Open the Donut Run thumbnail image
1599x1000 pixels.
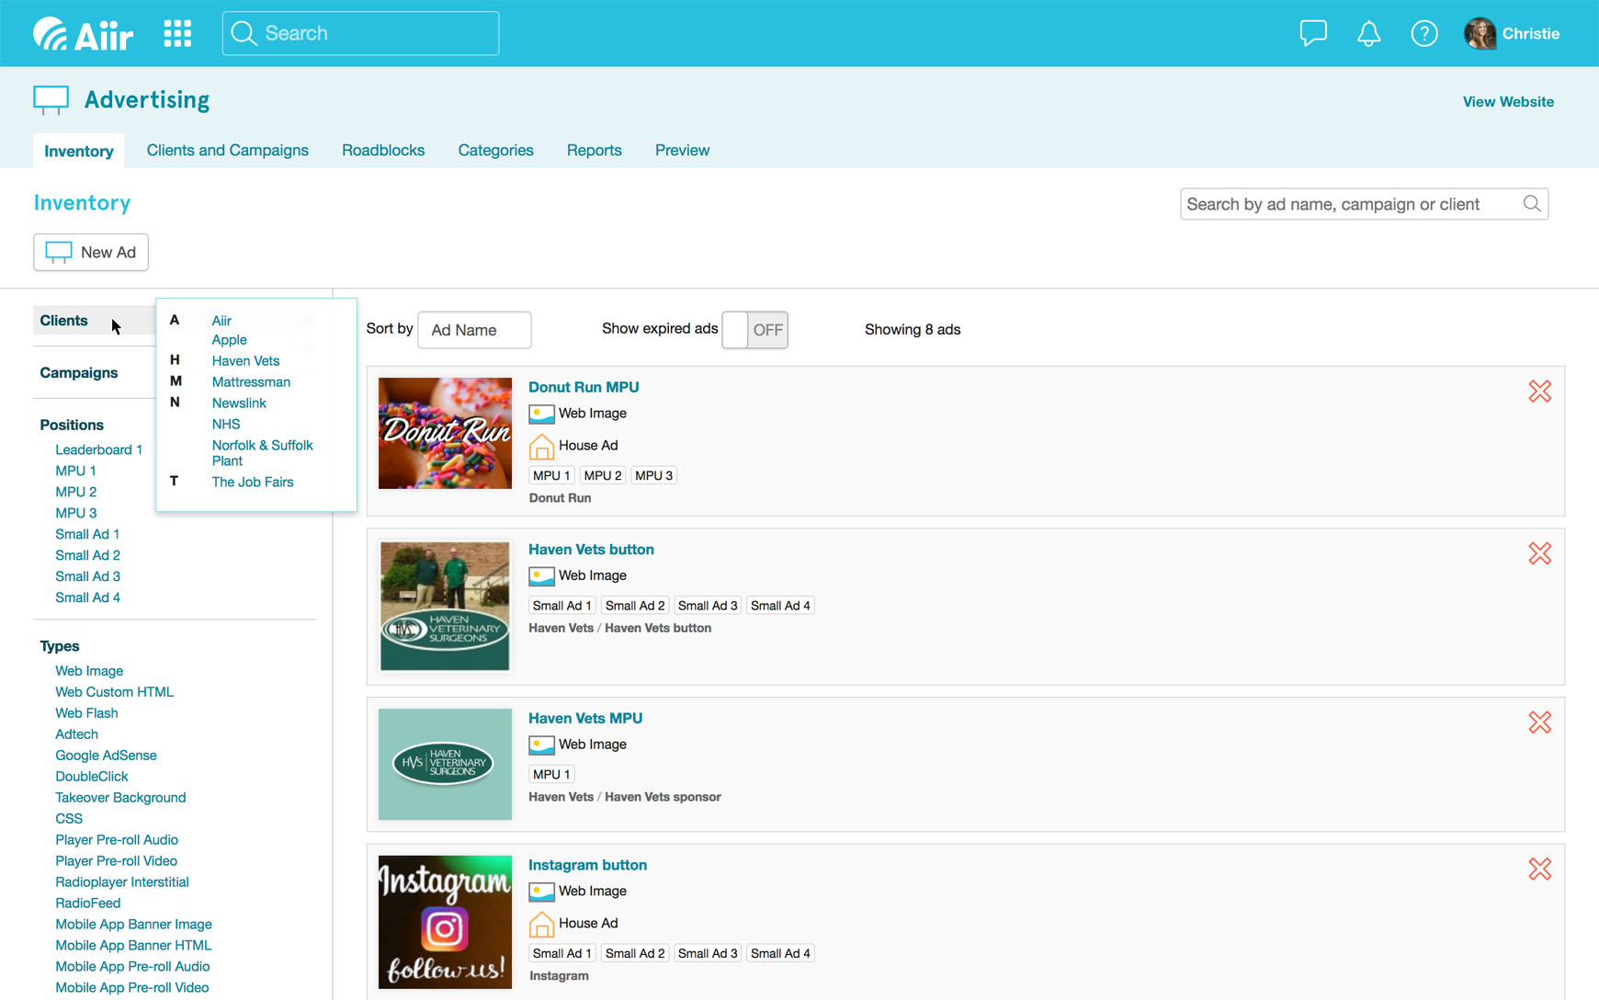tap(445, 433)
